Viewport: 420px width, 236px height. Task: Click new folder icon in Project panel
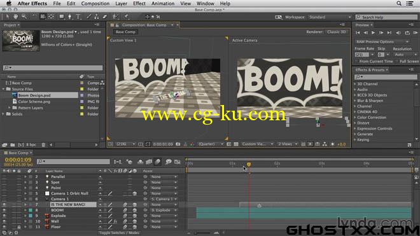pos(13,145)
